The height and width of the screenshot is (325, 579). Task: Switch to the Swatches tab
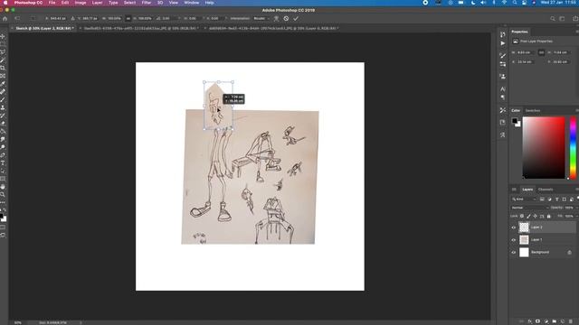533,110
